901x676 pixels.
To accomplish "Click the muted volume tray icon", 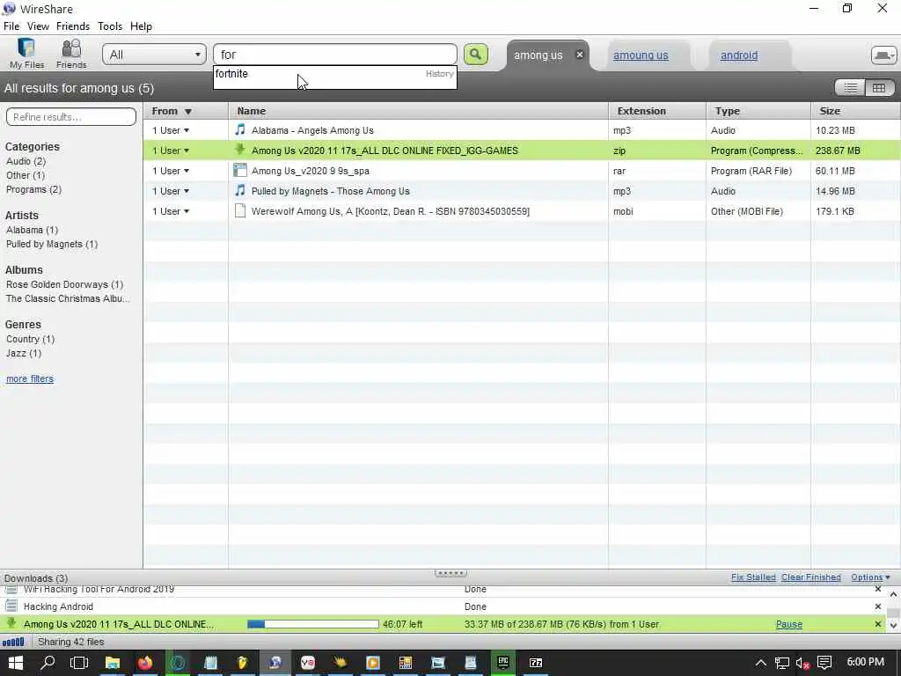I will [x=802, y=664].
